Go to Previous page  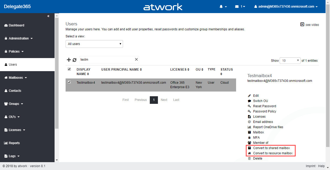[141, 100]
